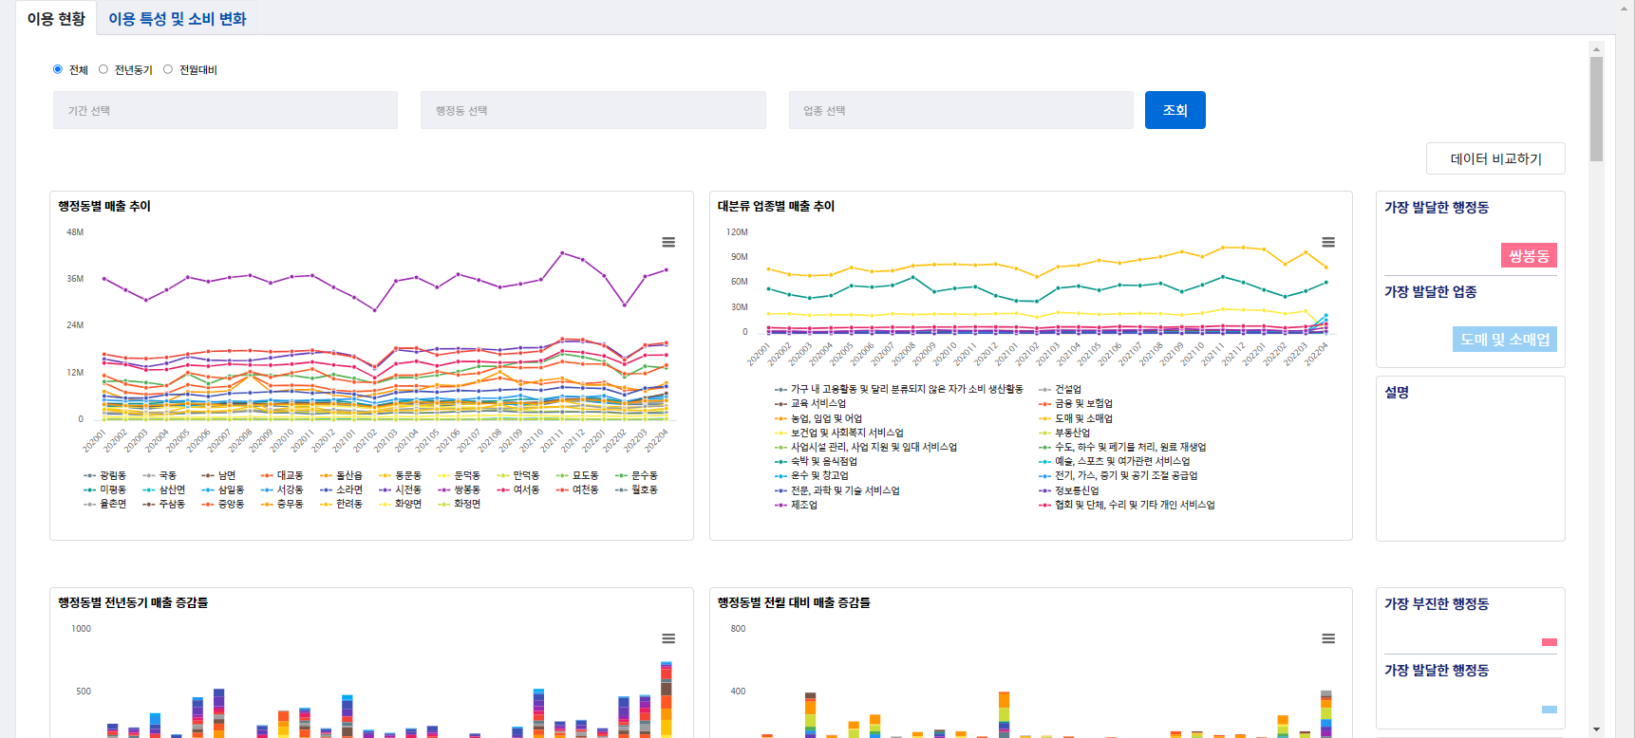Toggle 미평동 series in legend
The image size is (1635, 738).
104,489
